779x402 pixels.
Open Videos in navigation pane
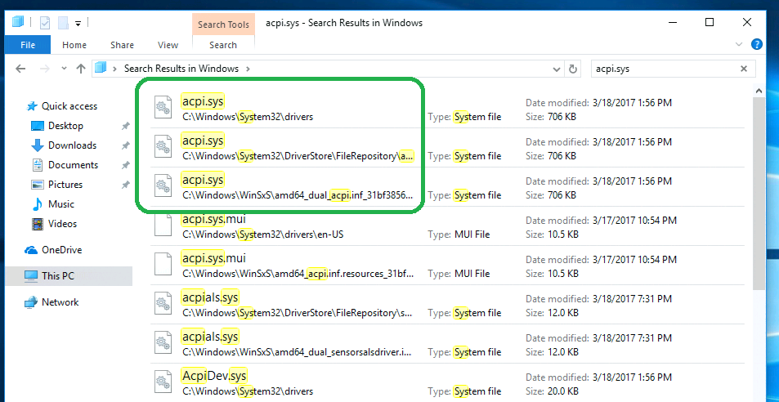click(63, 224)
